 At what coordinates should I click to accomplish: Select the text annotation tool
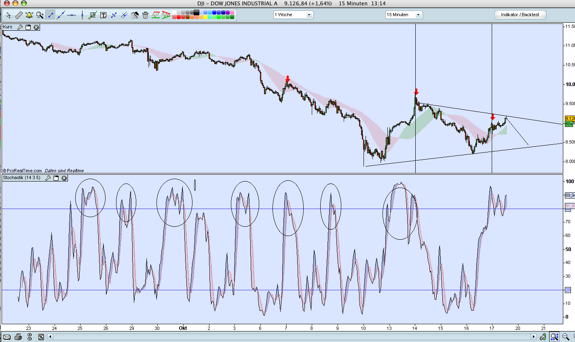coord(103,15)
